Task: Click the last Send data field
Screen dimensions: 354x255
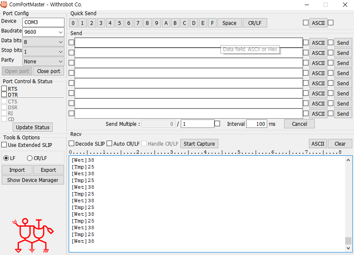Action: pos(189,114)
